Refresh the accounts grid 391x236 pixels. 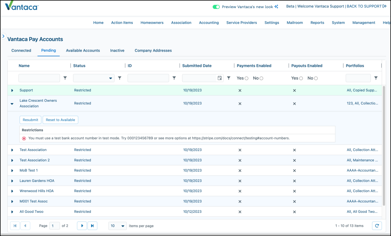377,226
